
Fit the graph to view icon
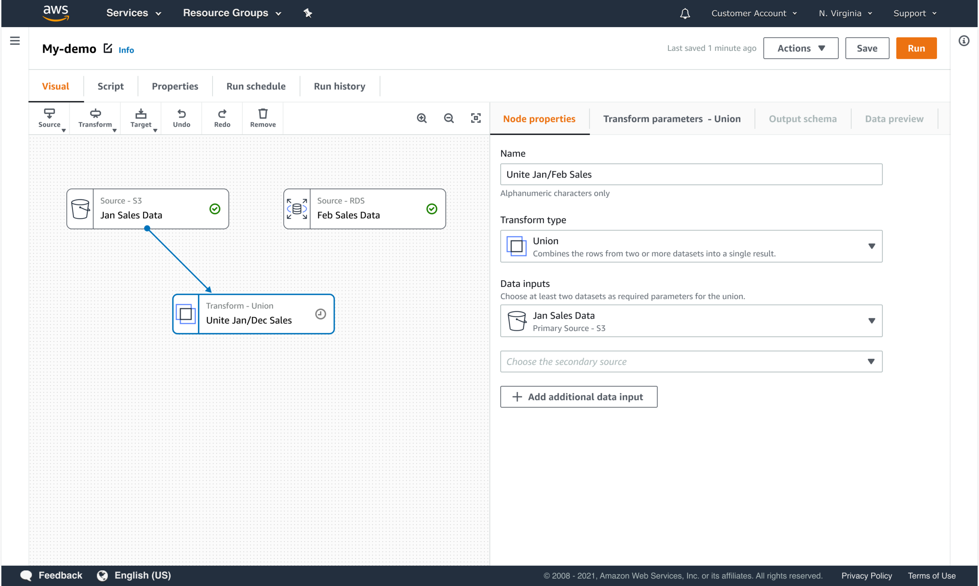(476, 118)
